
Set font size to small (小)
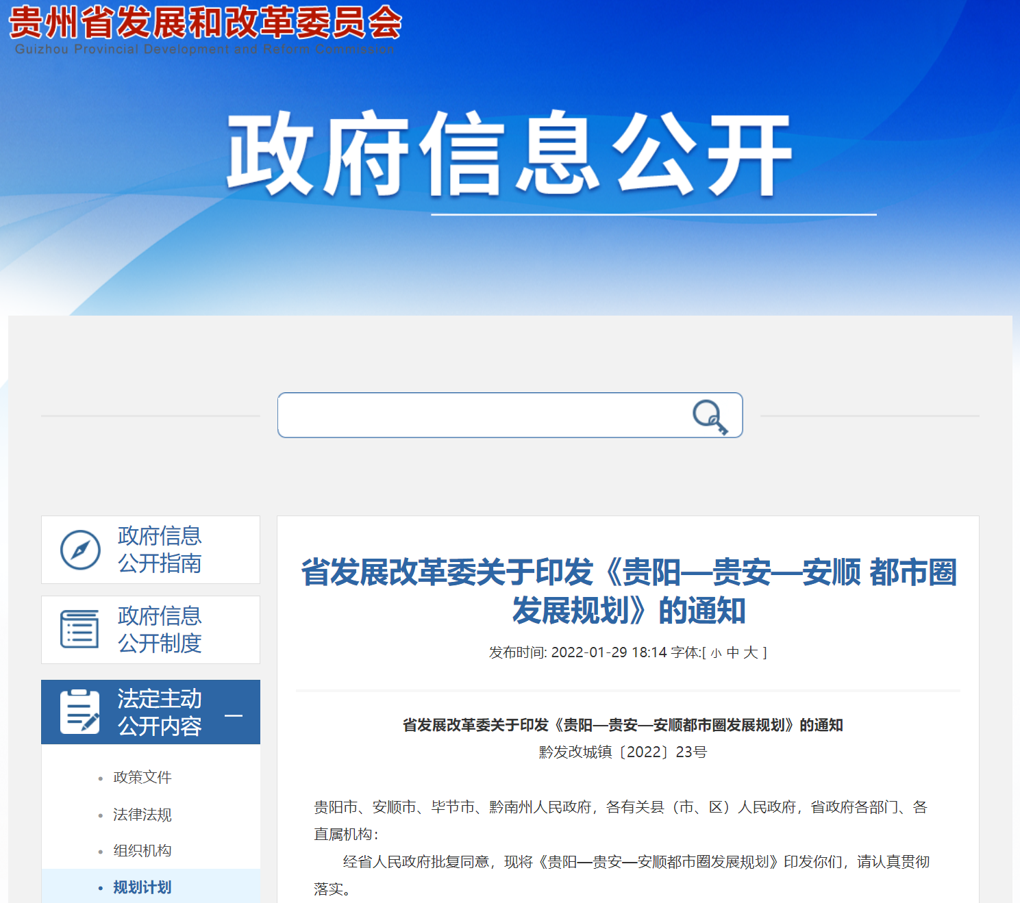click(716, 653)
